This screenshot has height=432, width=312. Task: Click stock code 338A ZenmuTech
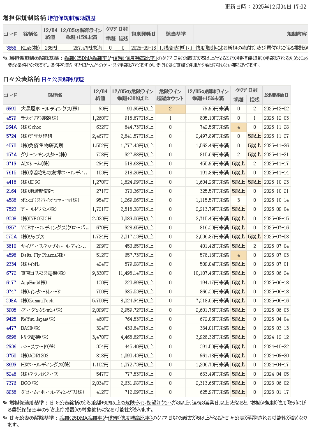click(x=11, y=301)
